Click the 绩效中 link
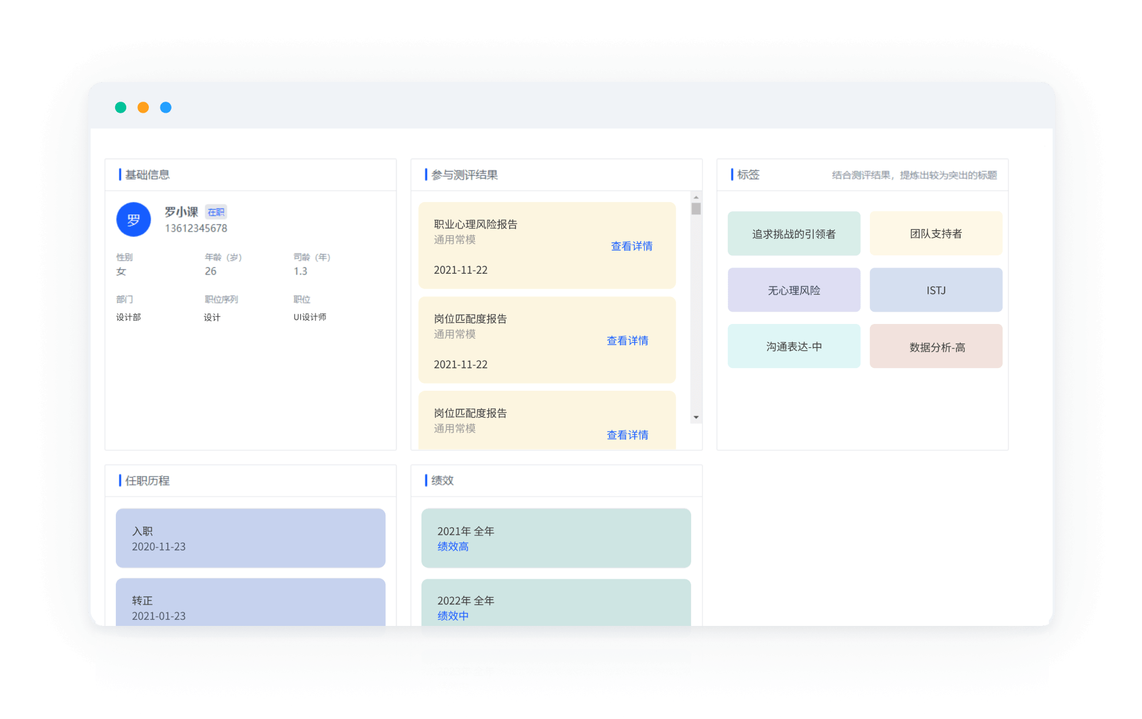Viewport: 1142px width, 719px height. tap(453, 616)
